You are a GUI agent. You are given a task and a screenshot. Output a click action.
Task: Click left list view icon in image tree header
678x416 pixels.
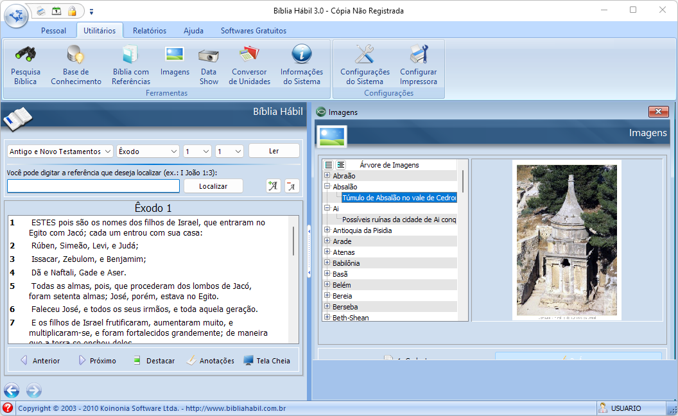[x=329, y=165]
